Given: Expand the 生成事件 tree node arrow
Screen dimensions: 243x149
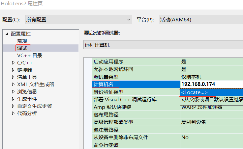Looking at the screenshot, I should [x=13, y=99].
